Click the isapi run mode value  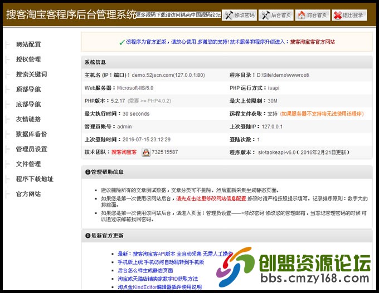pyautogui.click(x=274, y=88)
